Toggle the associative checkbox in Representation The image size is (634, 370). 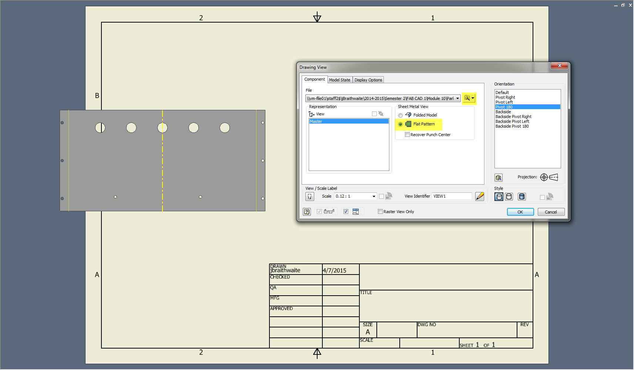tap(374, 114)
